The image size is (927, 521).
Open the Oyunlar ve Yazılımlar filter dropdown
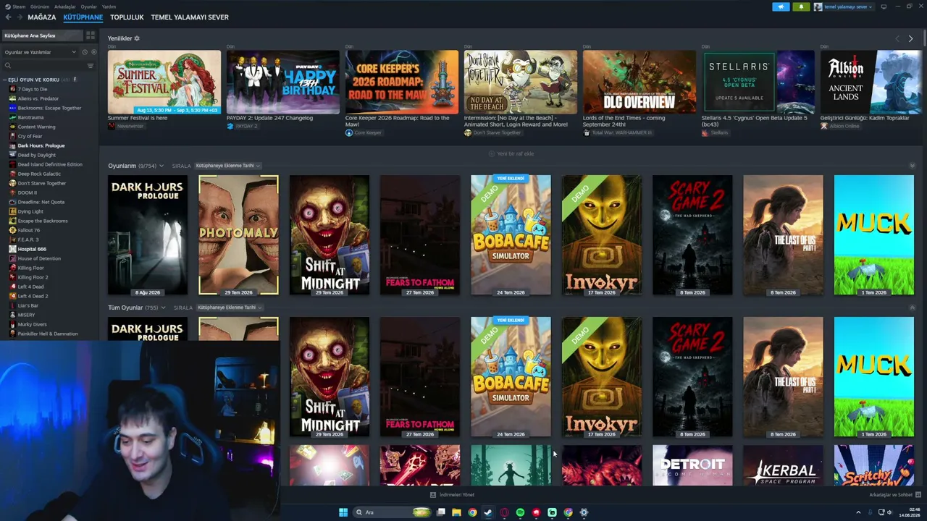pos(40,52)
